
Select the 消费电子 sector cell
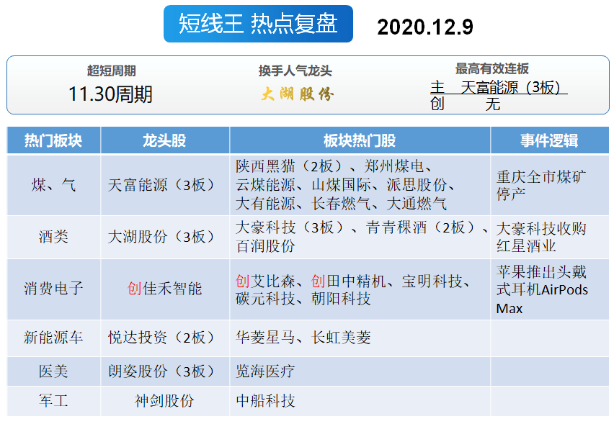tap(53, 289)
